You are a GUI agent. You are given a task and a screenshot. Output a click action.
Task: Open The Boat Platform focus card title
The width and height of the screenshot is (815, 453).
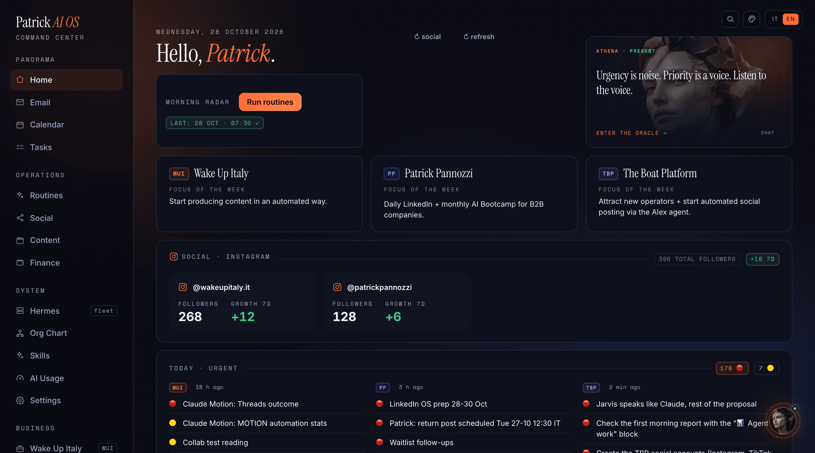point(660,173)
